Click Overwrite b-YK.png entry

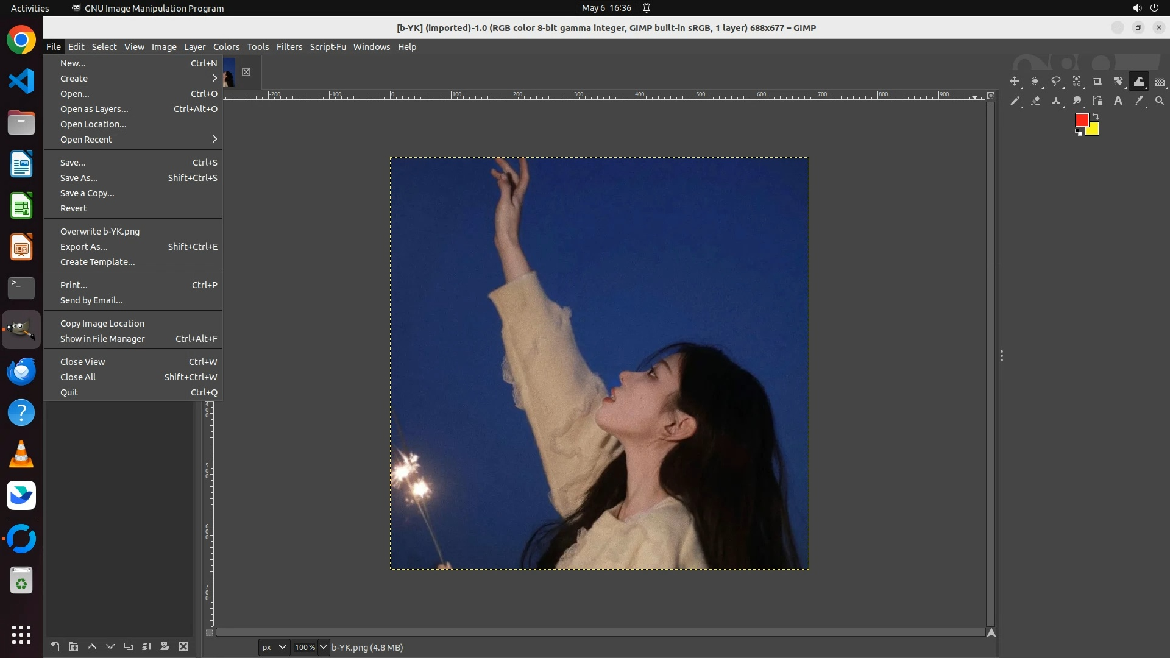[100, 232]
